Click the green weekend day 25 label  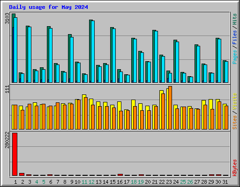(x=183, y=182)
